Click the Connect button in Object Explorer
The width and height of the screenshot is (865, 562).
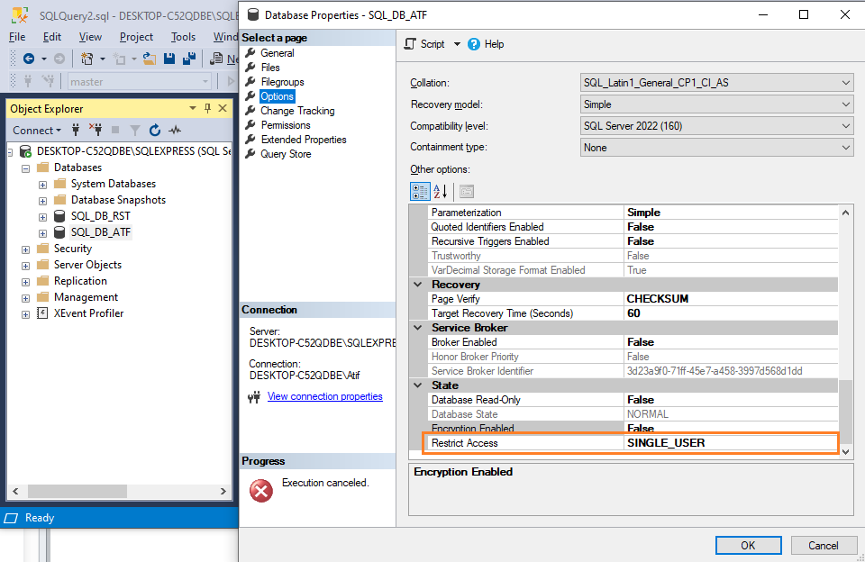coord(36,131)
